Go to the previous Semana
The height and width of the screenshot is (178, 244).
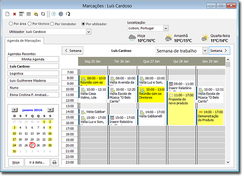coord(72,51)
